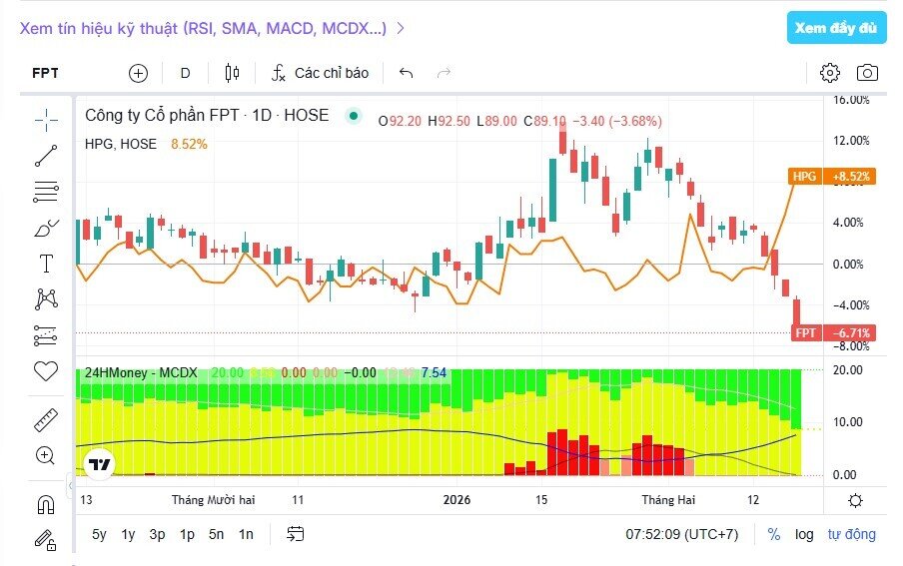Toggle the magnet snap mode
Image resolution: width=903 pixels, height=566 pixels.
[46, 505]
